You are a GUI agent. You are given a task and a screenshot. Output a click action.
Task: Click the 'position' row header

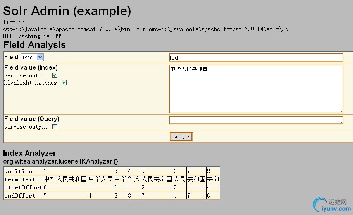coord(23,171)
